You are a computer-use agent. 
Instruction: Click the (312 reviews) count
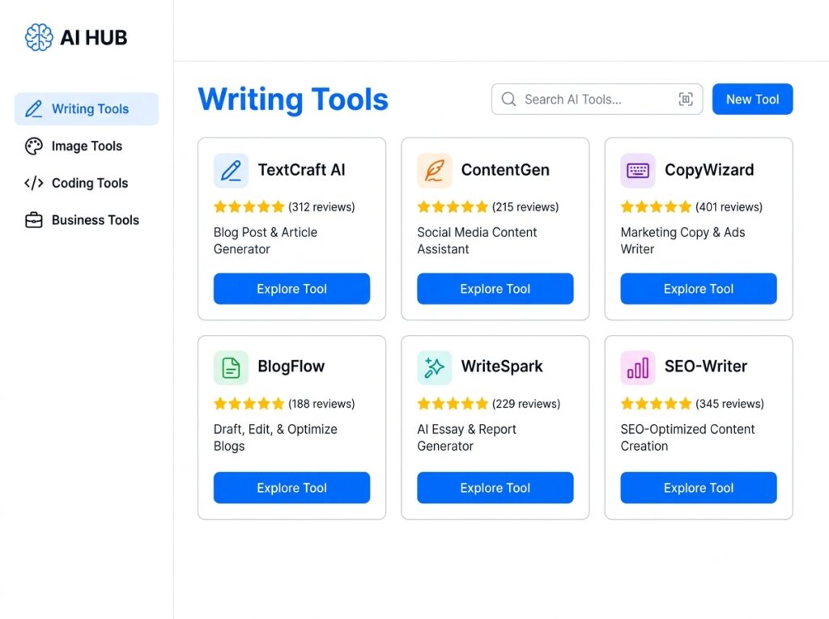[321, 206]
